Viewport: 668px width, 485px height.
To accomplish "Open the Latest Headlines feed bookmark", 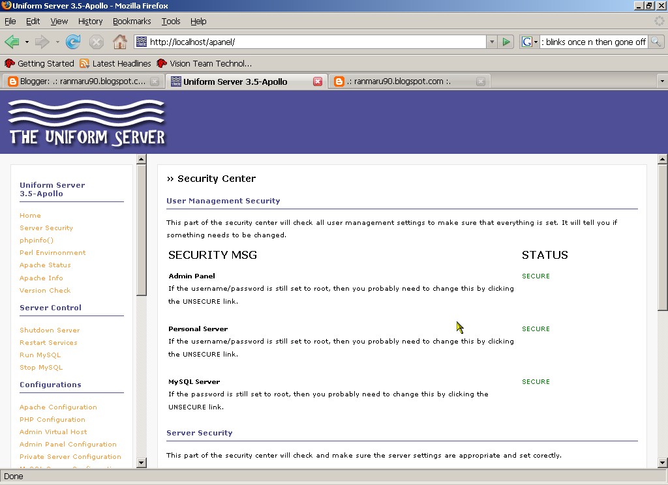I will 115,63.
